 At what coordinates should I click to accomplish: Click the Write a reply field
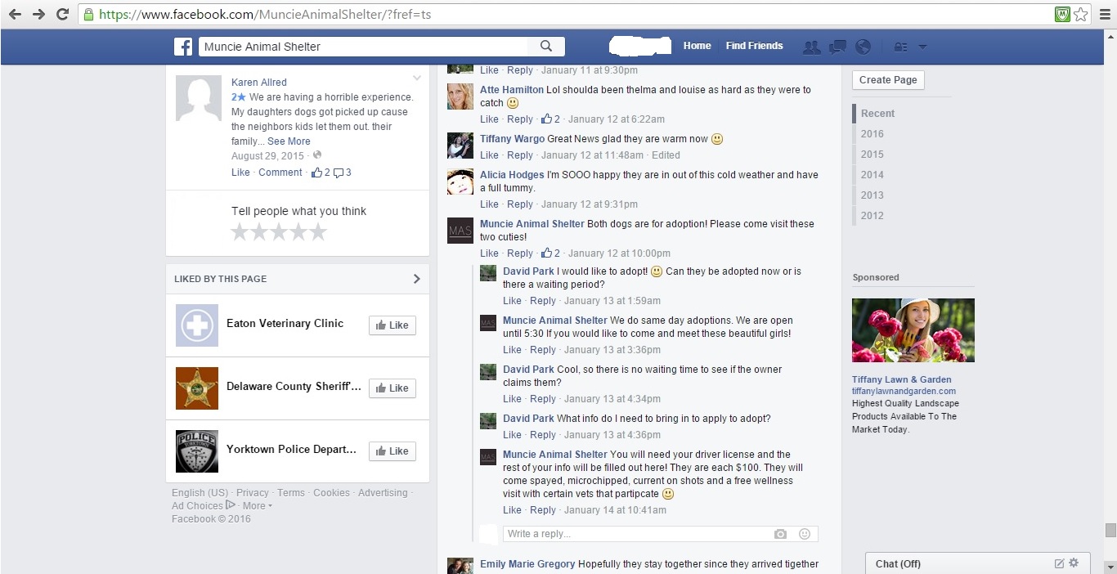coord(636,534)
